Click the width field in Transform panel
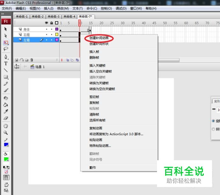Viewport: 220px width, 195px height. [218, 110]
